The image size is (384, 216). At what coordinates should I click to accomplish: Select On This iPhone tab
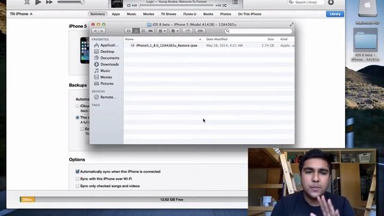tap(250, 14)
